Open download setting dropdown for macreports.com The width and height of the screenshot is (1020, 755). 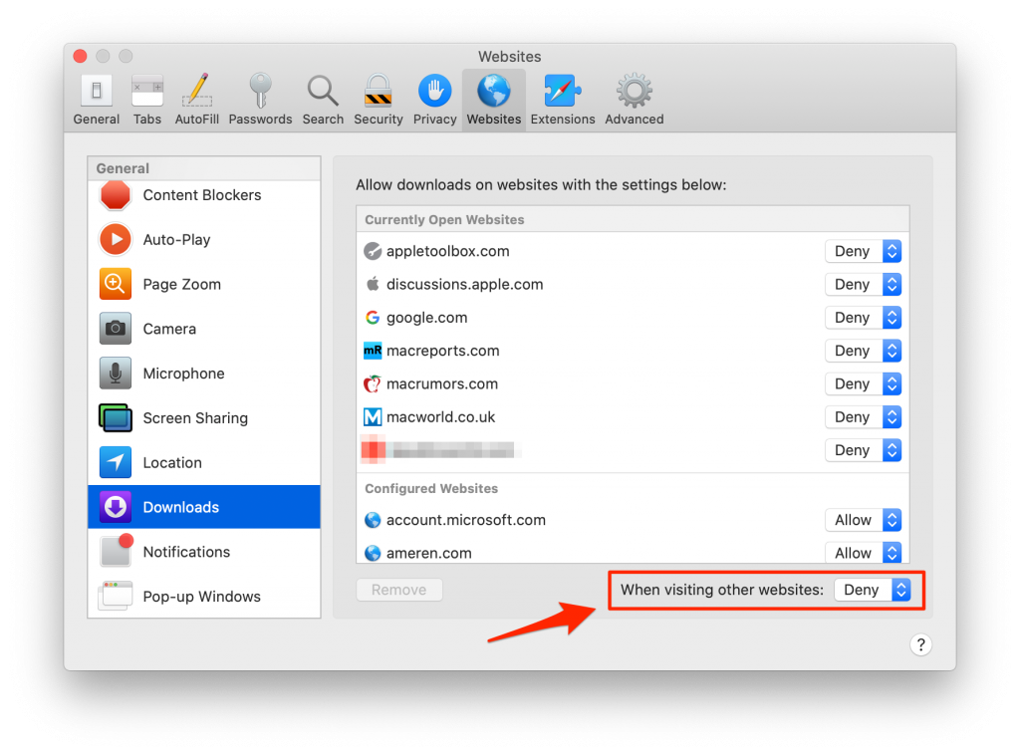[863, 351]
